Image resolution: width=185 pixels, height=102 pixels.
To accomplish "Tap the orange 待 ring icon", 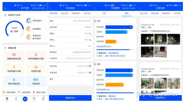I will click(x=29, y=37).
